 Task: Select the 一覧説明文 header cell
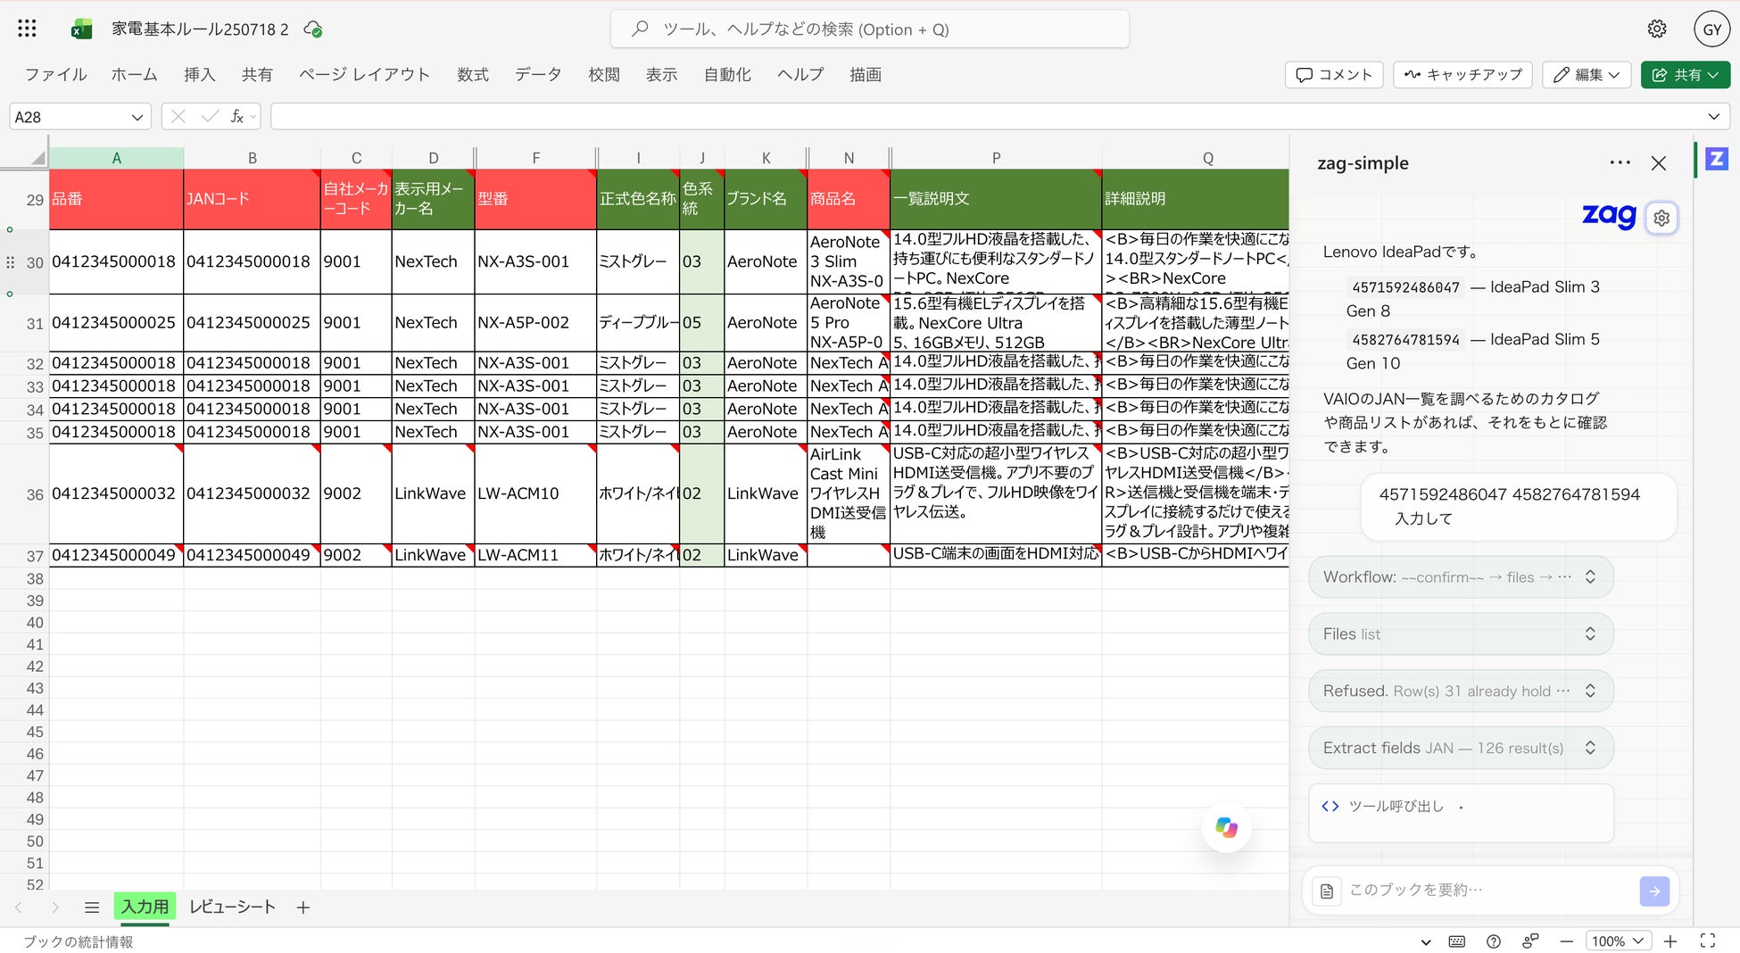pos(996,199)
